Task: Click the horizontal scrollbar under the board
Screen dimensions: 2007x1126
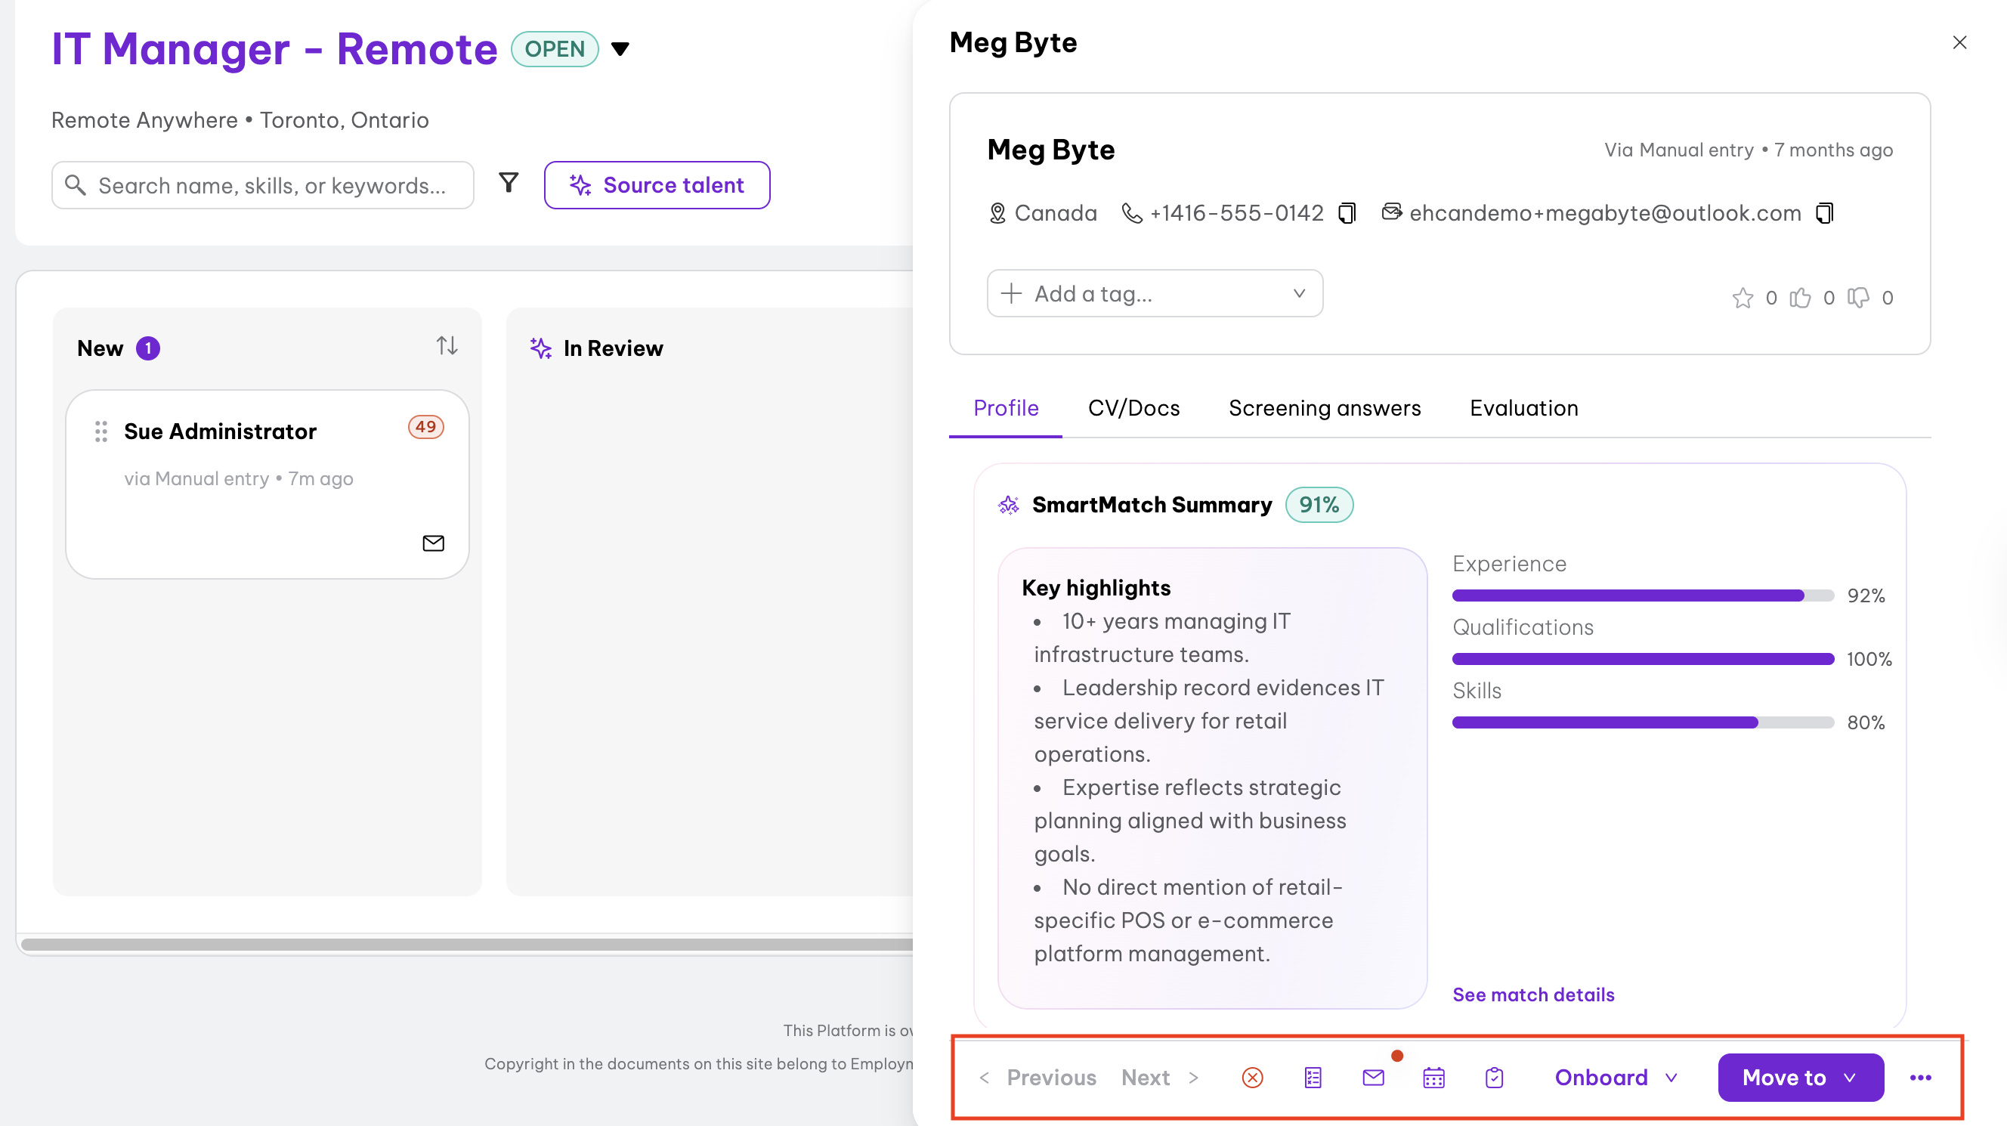Action: pos(468,945)
